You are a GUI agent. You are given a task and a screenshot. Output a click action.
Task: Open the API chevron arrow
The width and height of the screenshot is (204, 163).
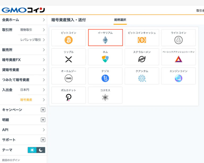(44, 130)
